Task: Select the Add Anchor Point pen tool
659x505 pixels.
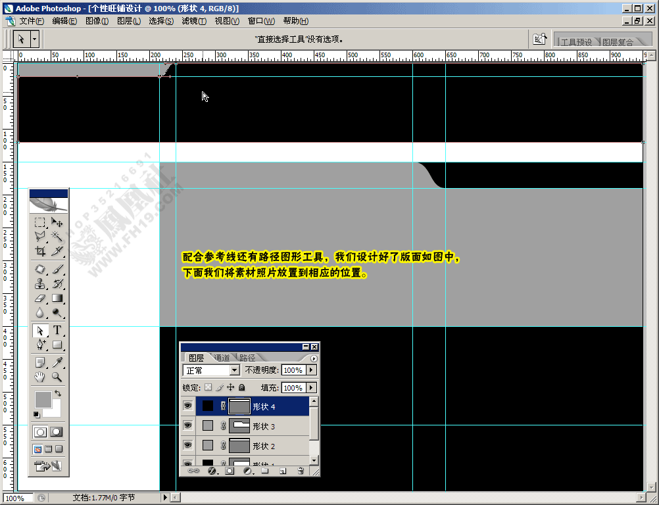Action: 40,345
